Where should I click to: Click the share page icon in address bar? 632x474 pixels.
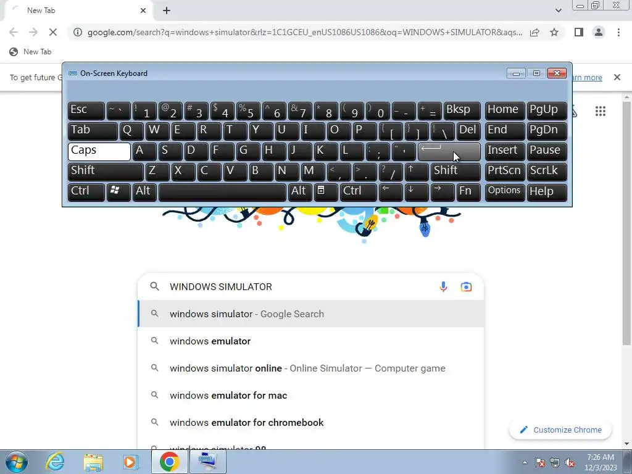[x=534, y=32]
